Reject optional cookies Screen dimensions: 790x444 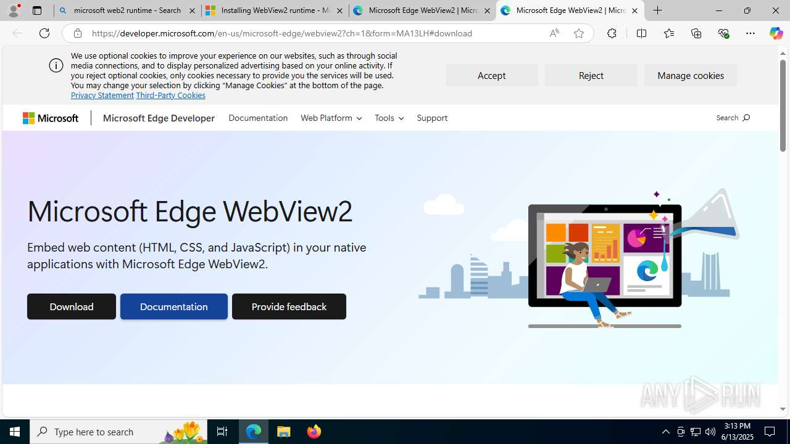pyautogui.click(x=591, y=75)
